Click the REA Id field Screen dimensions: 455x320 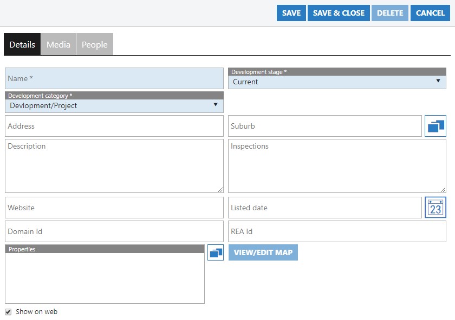[x=337, y=231]
